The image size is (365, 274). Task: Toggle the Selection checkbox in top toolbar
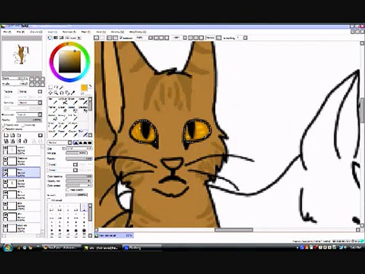pos(121,38)
